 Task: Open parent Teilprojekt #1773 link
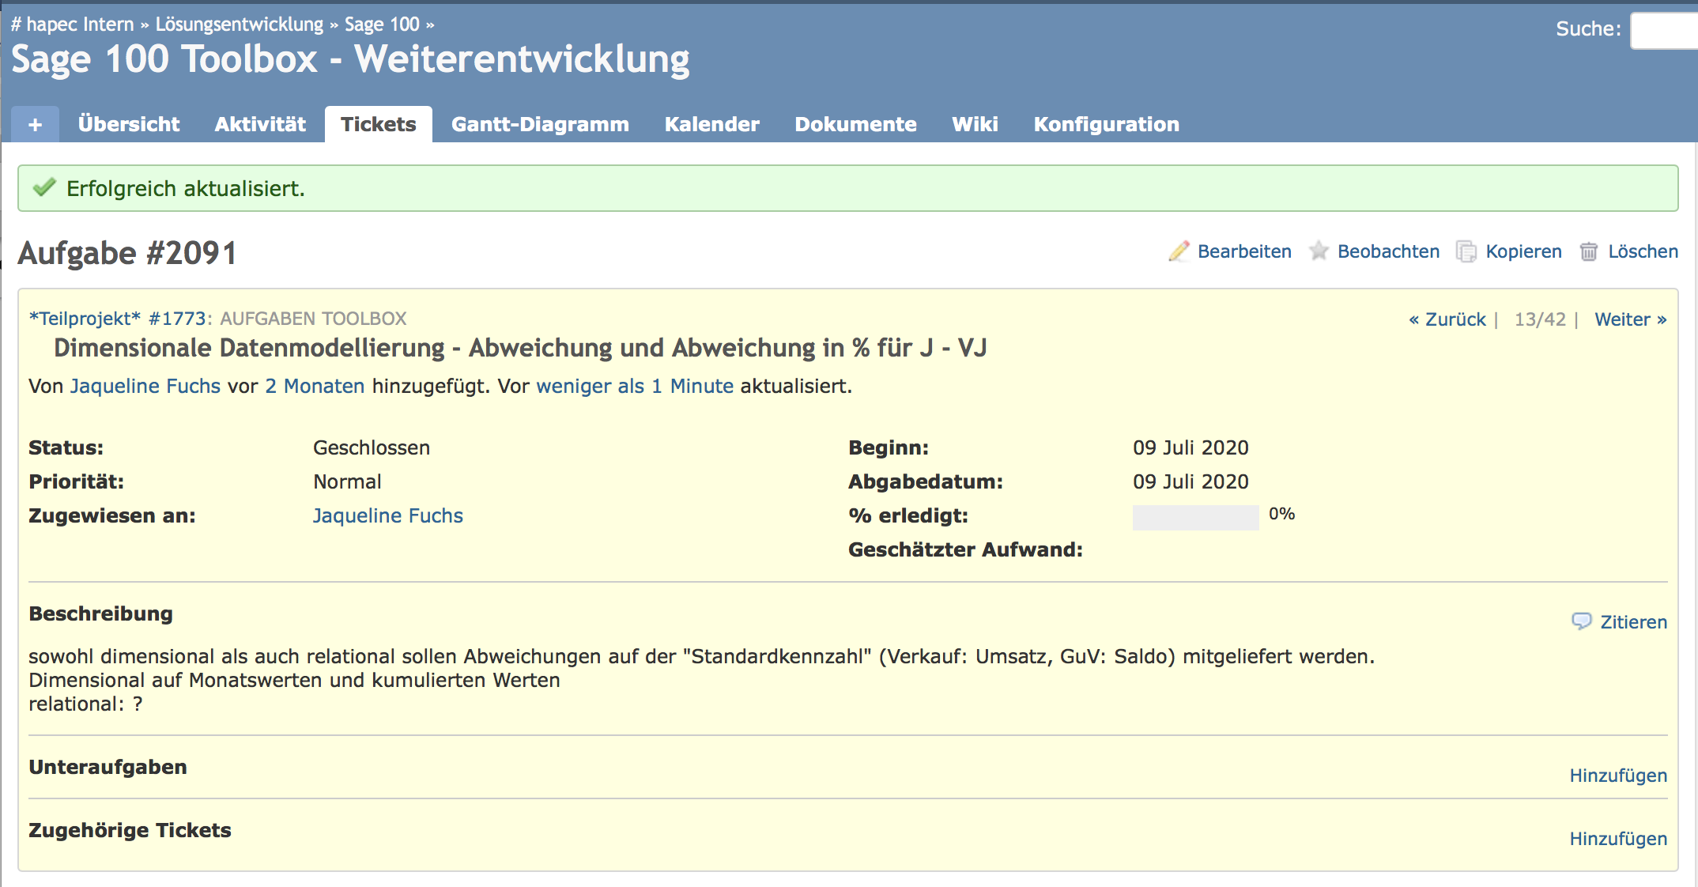click(x=119, y=319)
